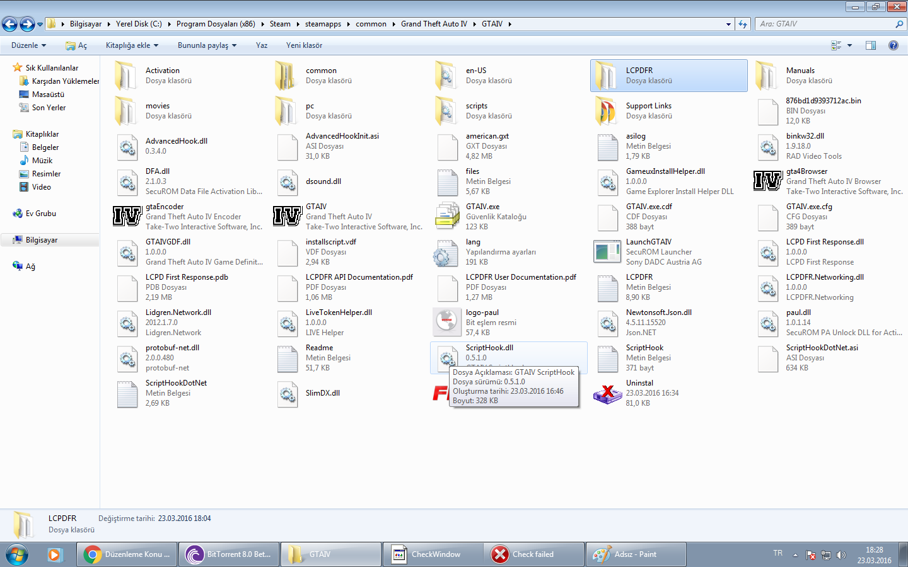Select the Readme text document icon
Screen dimensions: 908x567
[288, 358]
